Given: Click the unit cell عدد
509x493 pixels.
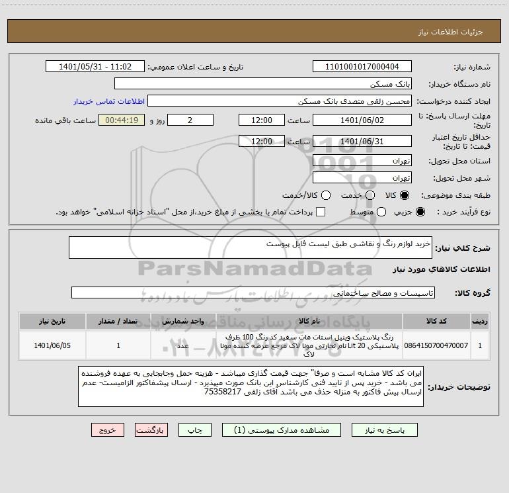Looking at the screenshot, I should click(183, 345).
